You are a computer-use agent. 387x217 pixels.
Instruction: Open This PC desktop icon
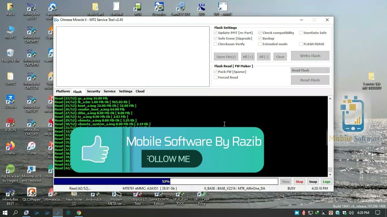[10, 32]
